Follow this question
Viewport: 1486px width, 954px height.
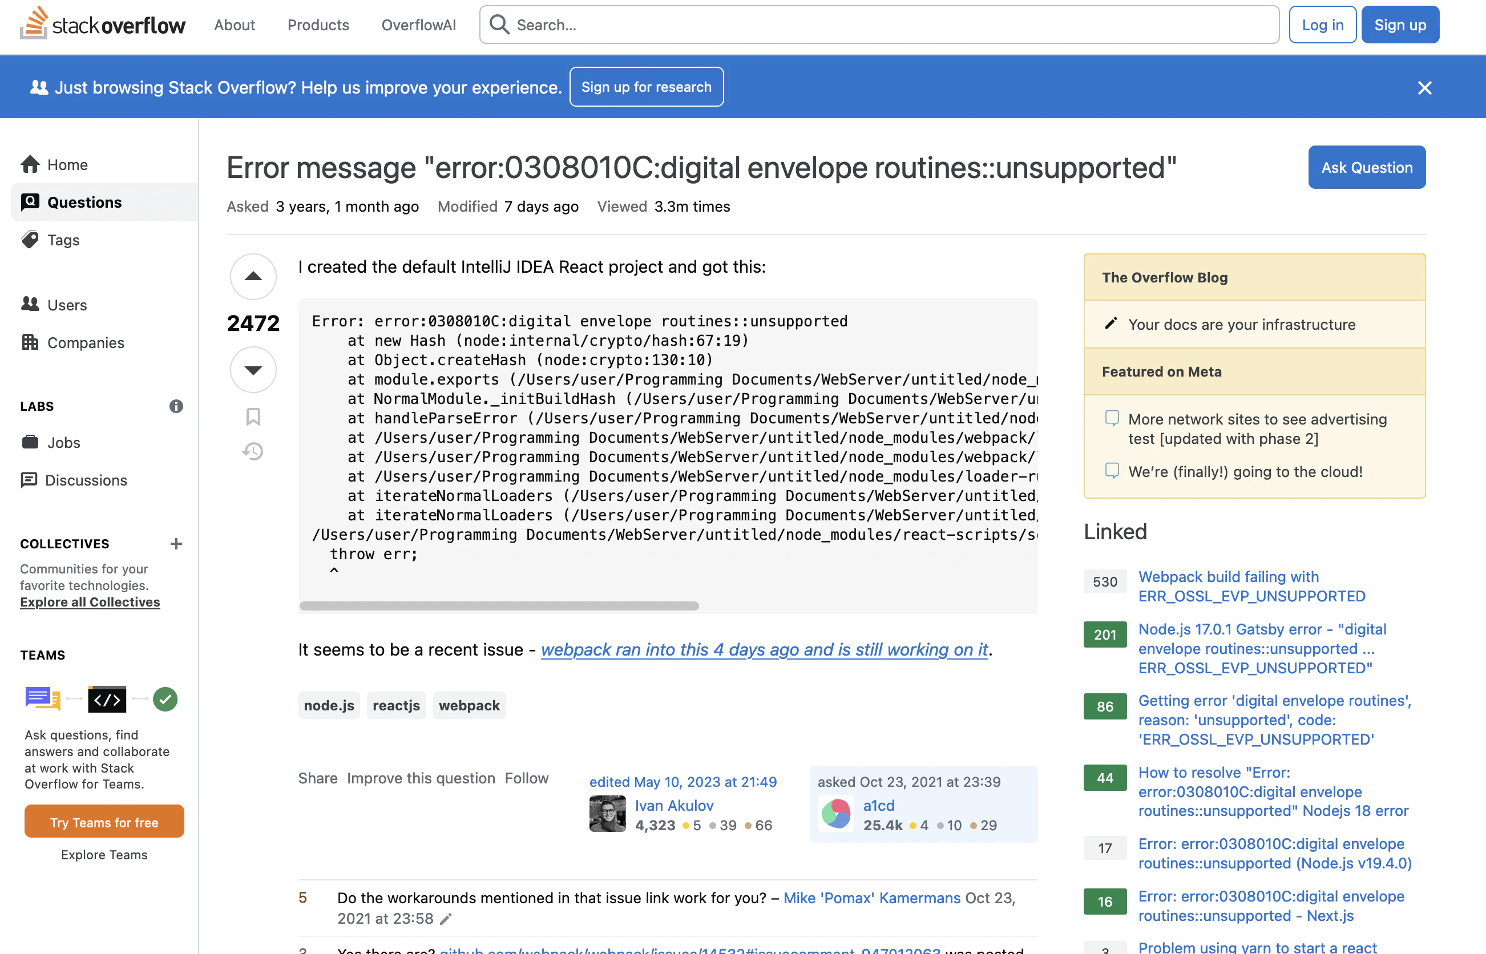527,778
